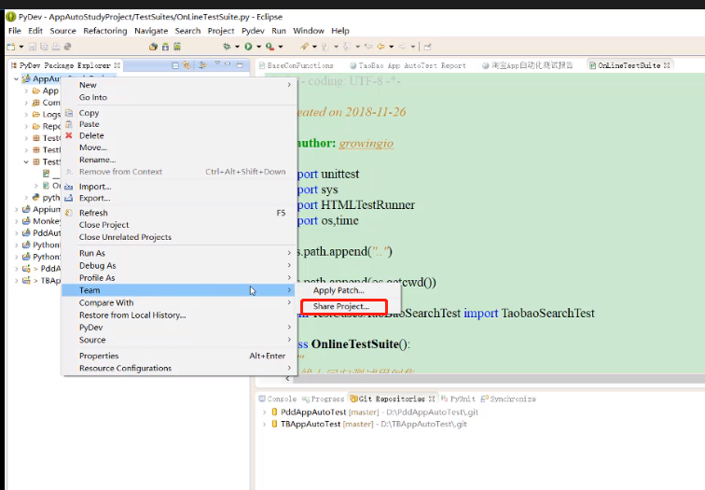
Task: Expand the Appium project node
Action: (x=16, y=209)
